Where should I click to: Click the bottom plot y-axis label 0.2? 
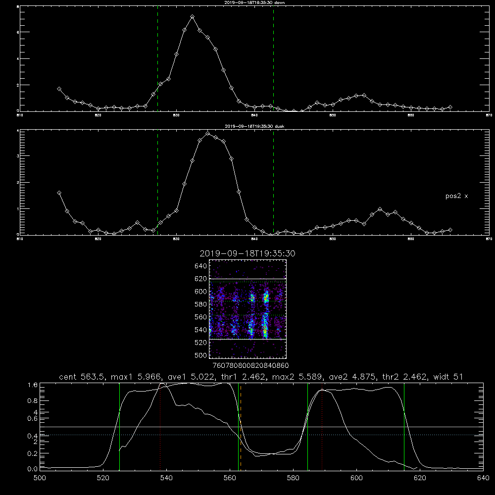point(33,453)
